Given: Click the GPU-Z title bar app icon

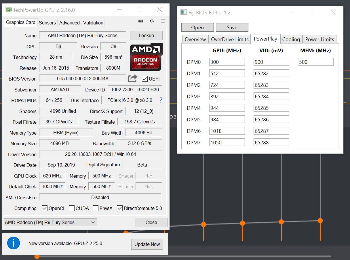Looking at the screenshot, I should coord(9,10).
